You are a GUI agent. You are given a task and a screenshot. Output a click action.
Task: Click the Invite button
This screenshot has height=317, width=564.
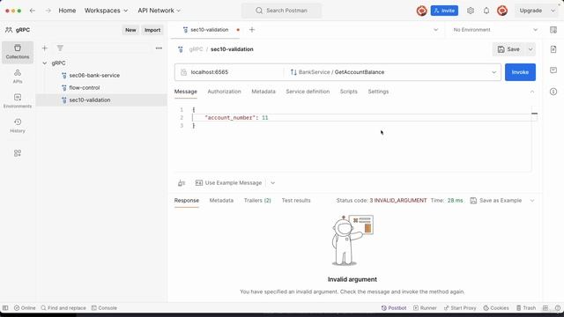coord(444,11)
